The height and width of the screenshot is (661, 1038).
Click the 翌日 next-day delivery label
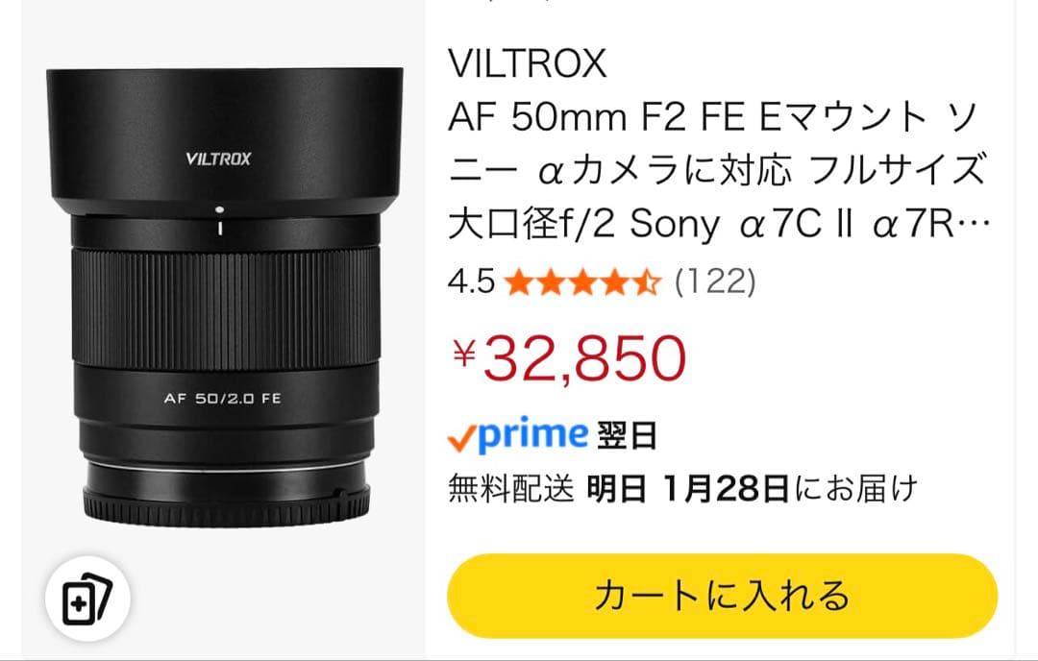[627, 437]
